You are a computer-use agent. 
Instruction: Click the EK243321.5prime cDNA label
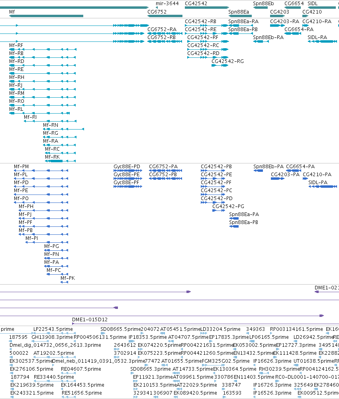tap(32, 393)
